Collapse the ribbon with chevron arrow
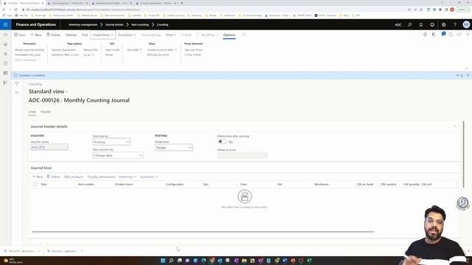Image resolution: width=472 pixels, height=265 pixels. (466, 68)
